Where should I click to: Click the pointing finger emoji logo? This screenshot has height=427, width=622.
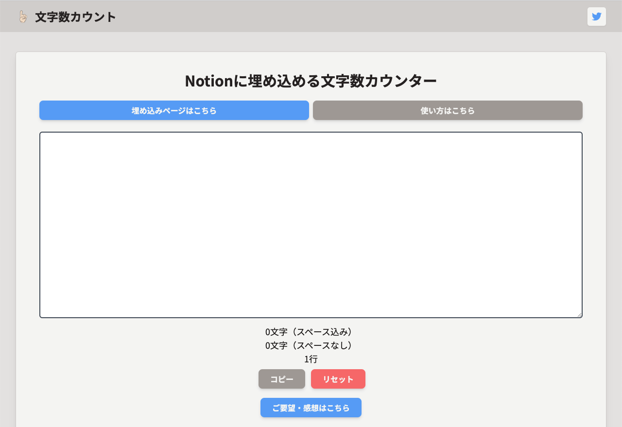pyautogui.click(x=22, y=17)
